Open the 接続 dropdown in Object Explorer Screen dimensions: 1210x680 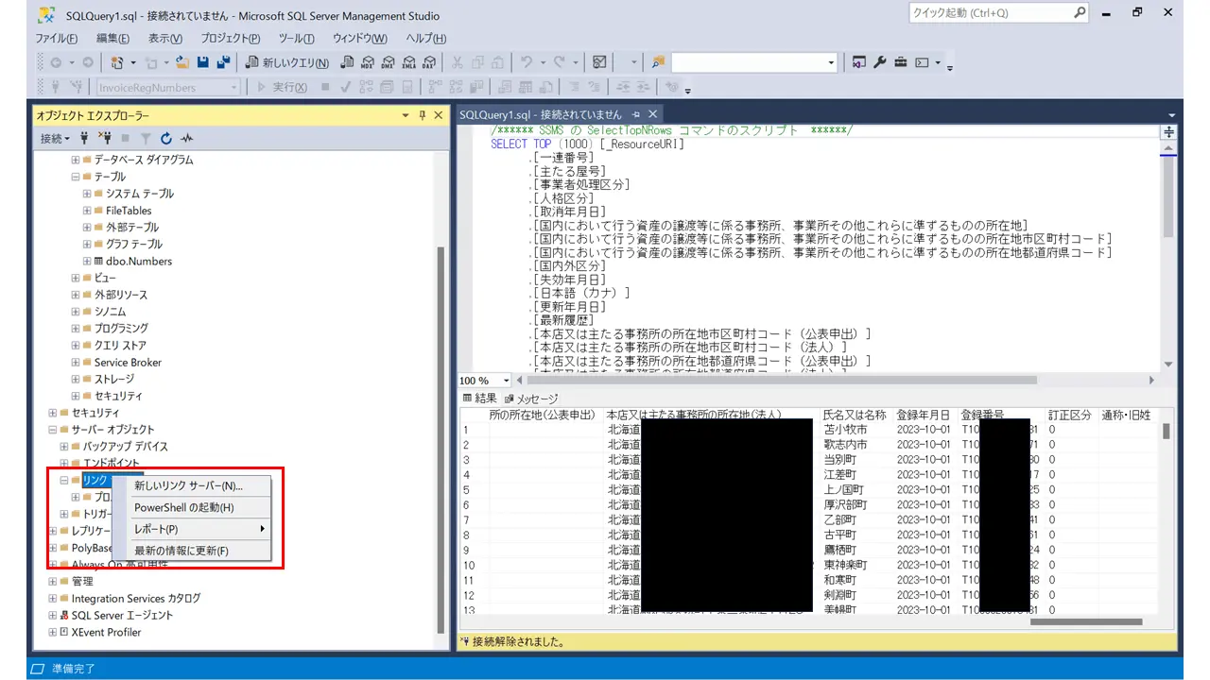click(55, 138)
